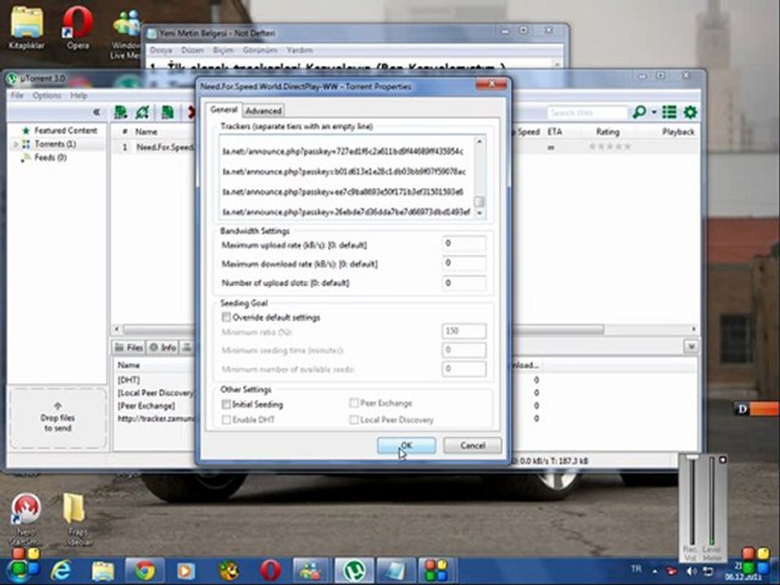Viewport: 780px width, 585px height.
Task: Expand Torrents tree node arrow
Action: coord(15,145)
